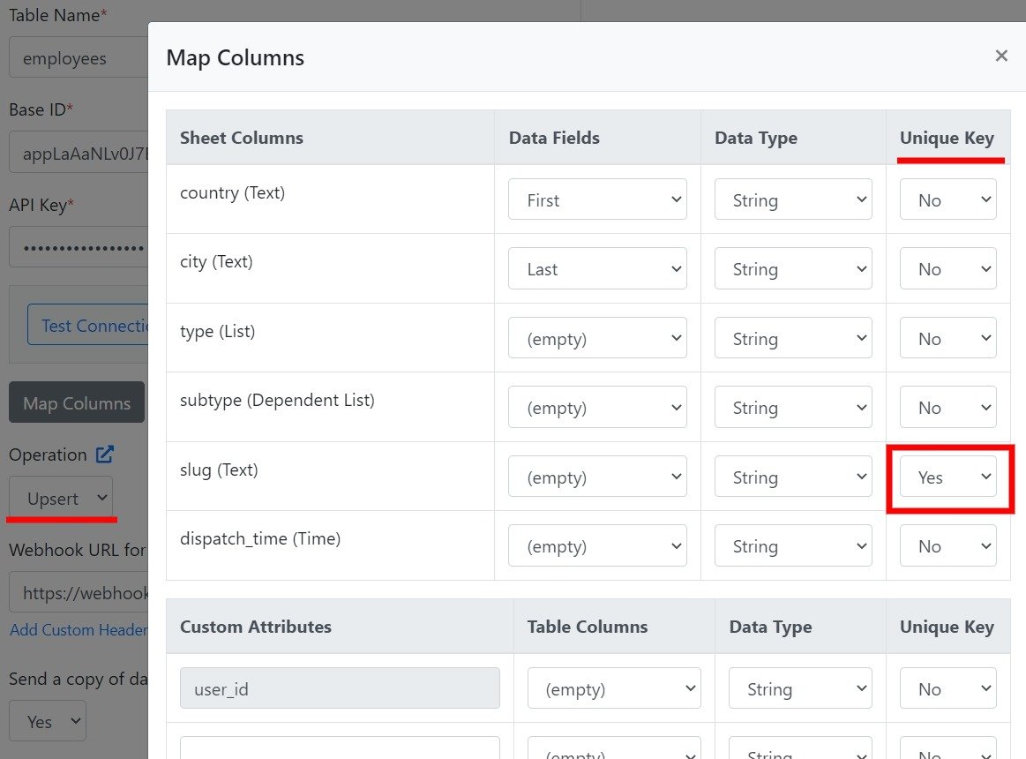Viewport: 1026px width, 759px height.
Task: Open Data Fields dropdown for slug row
Action: coord(597,477)
